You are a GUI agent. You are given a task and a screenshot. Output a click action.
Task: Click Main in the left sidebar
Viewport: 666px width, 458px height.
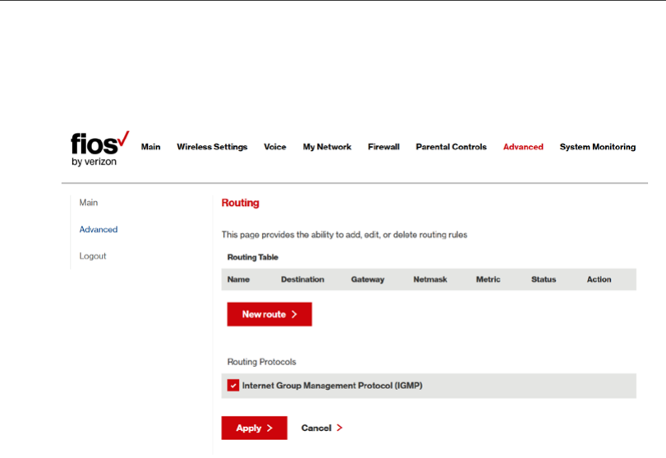point(89,203)
